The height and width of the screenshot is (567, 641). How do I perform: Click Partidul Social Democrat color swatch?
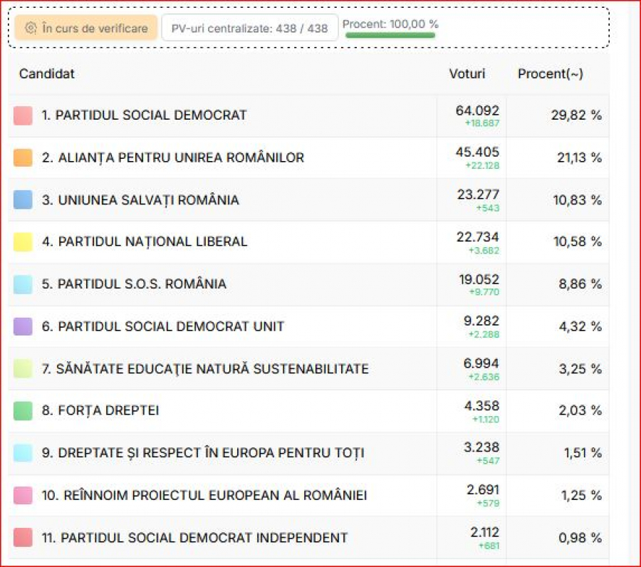click(x=23, y=115)
